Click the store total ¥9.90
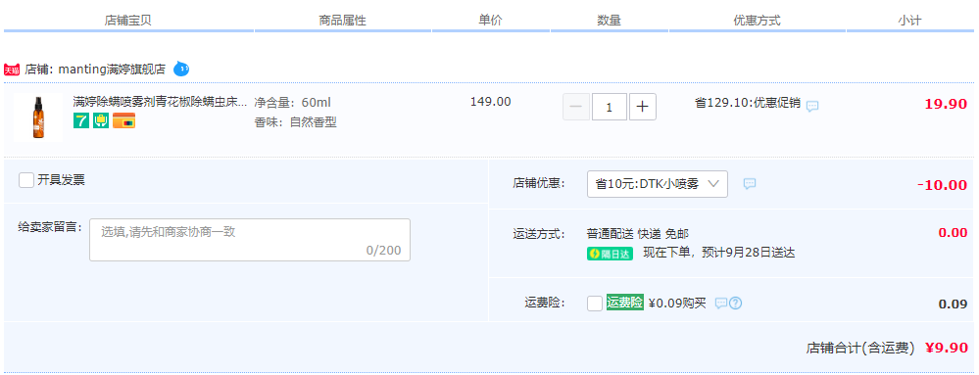Viewport: 979px width, 375px height. (x=947, y=348)
